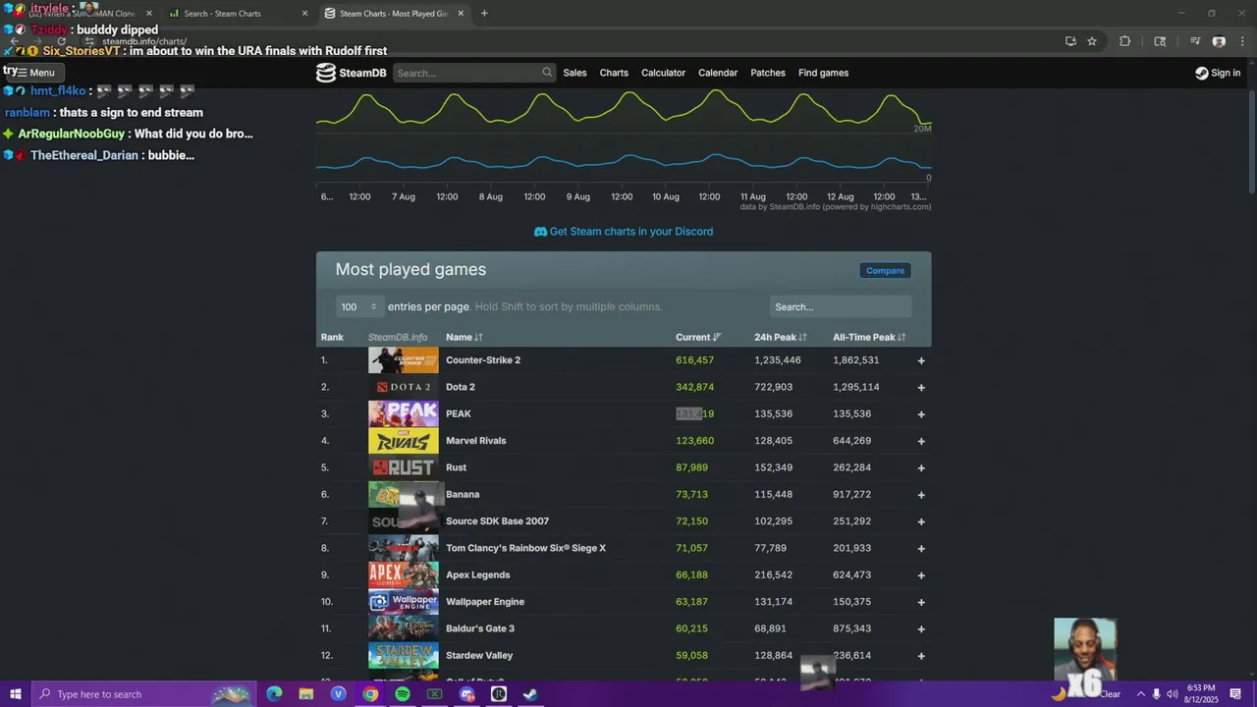Screen dimensions: 1257x707
Task: Expand the Apex Legends row with plus
Action: pos(921,574)
